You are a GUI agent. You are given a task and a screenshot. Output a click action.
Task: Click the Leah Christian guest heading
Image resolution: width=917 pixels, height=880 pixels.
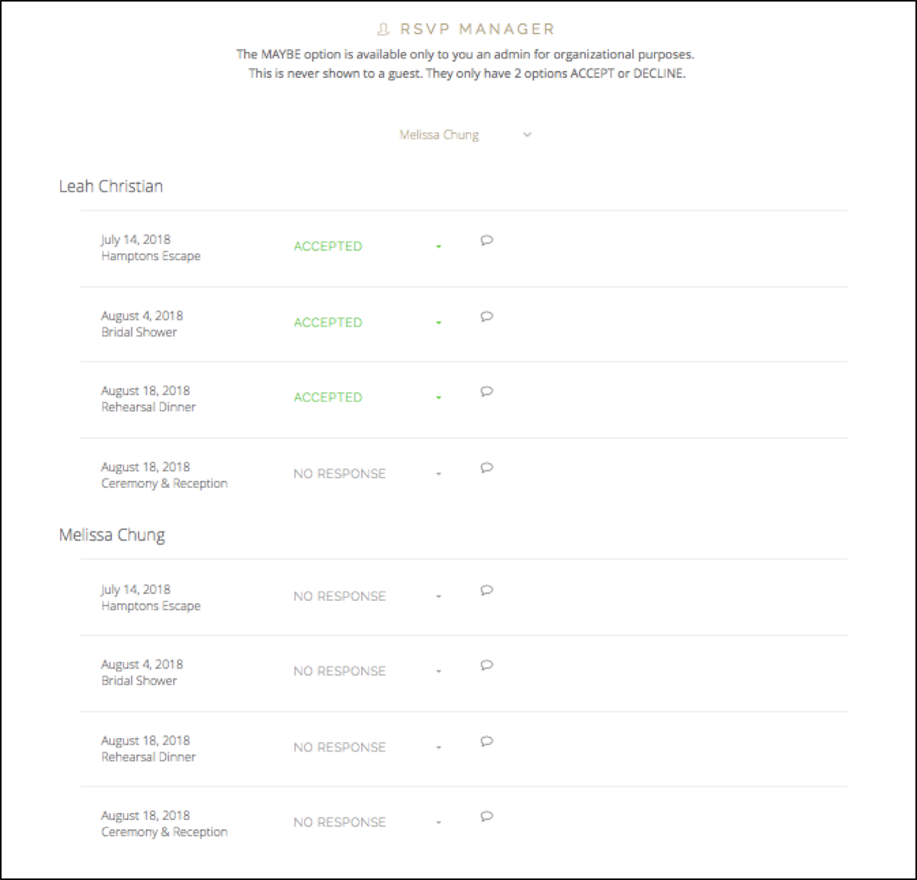[x=111, y=186]
